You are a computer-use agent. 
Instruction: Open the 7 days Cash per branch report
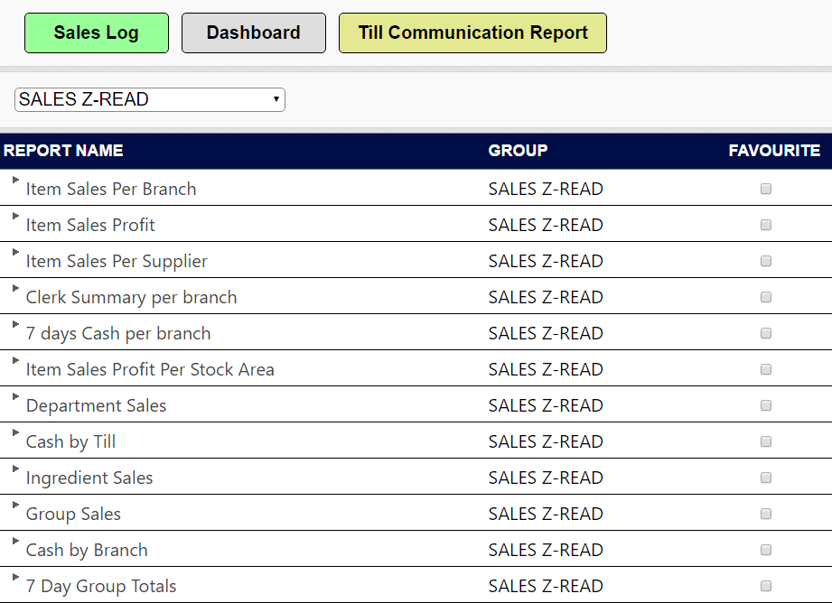click(117, 333)
